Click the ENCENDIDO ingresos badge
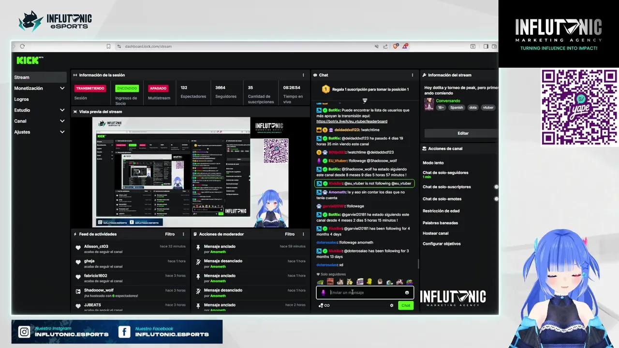Image resolution: width=619 pixels, height=348 pixels. point(127,88)
